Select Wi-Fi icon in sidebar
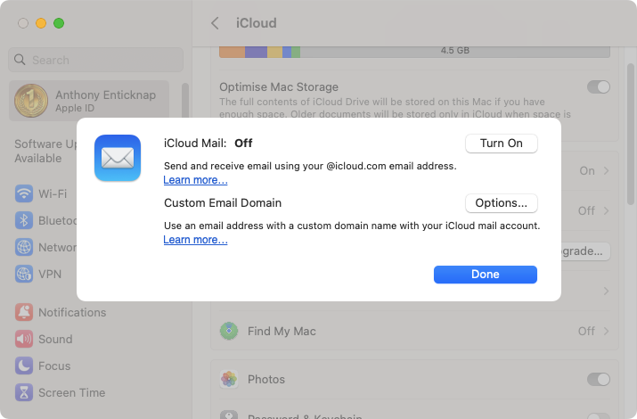 coord(24,193)
